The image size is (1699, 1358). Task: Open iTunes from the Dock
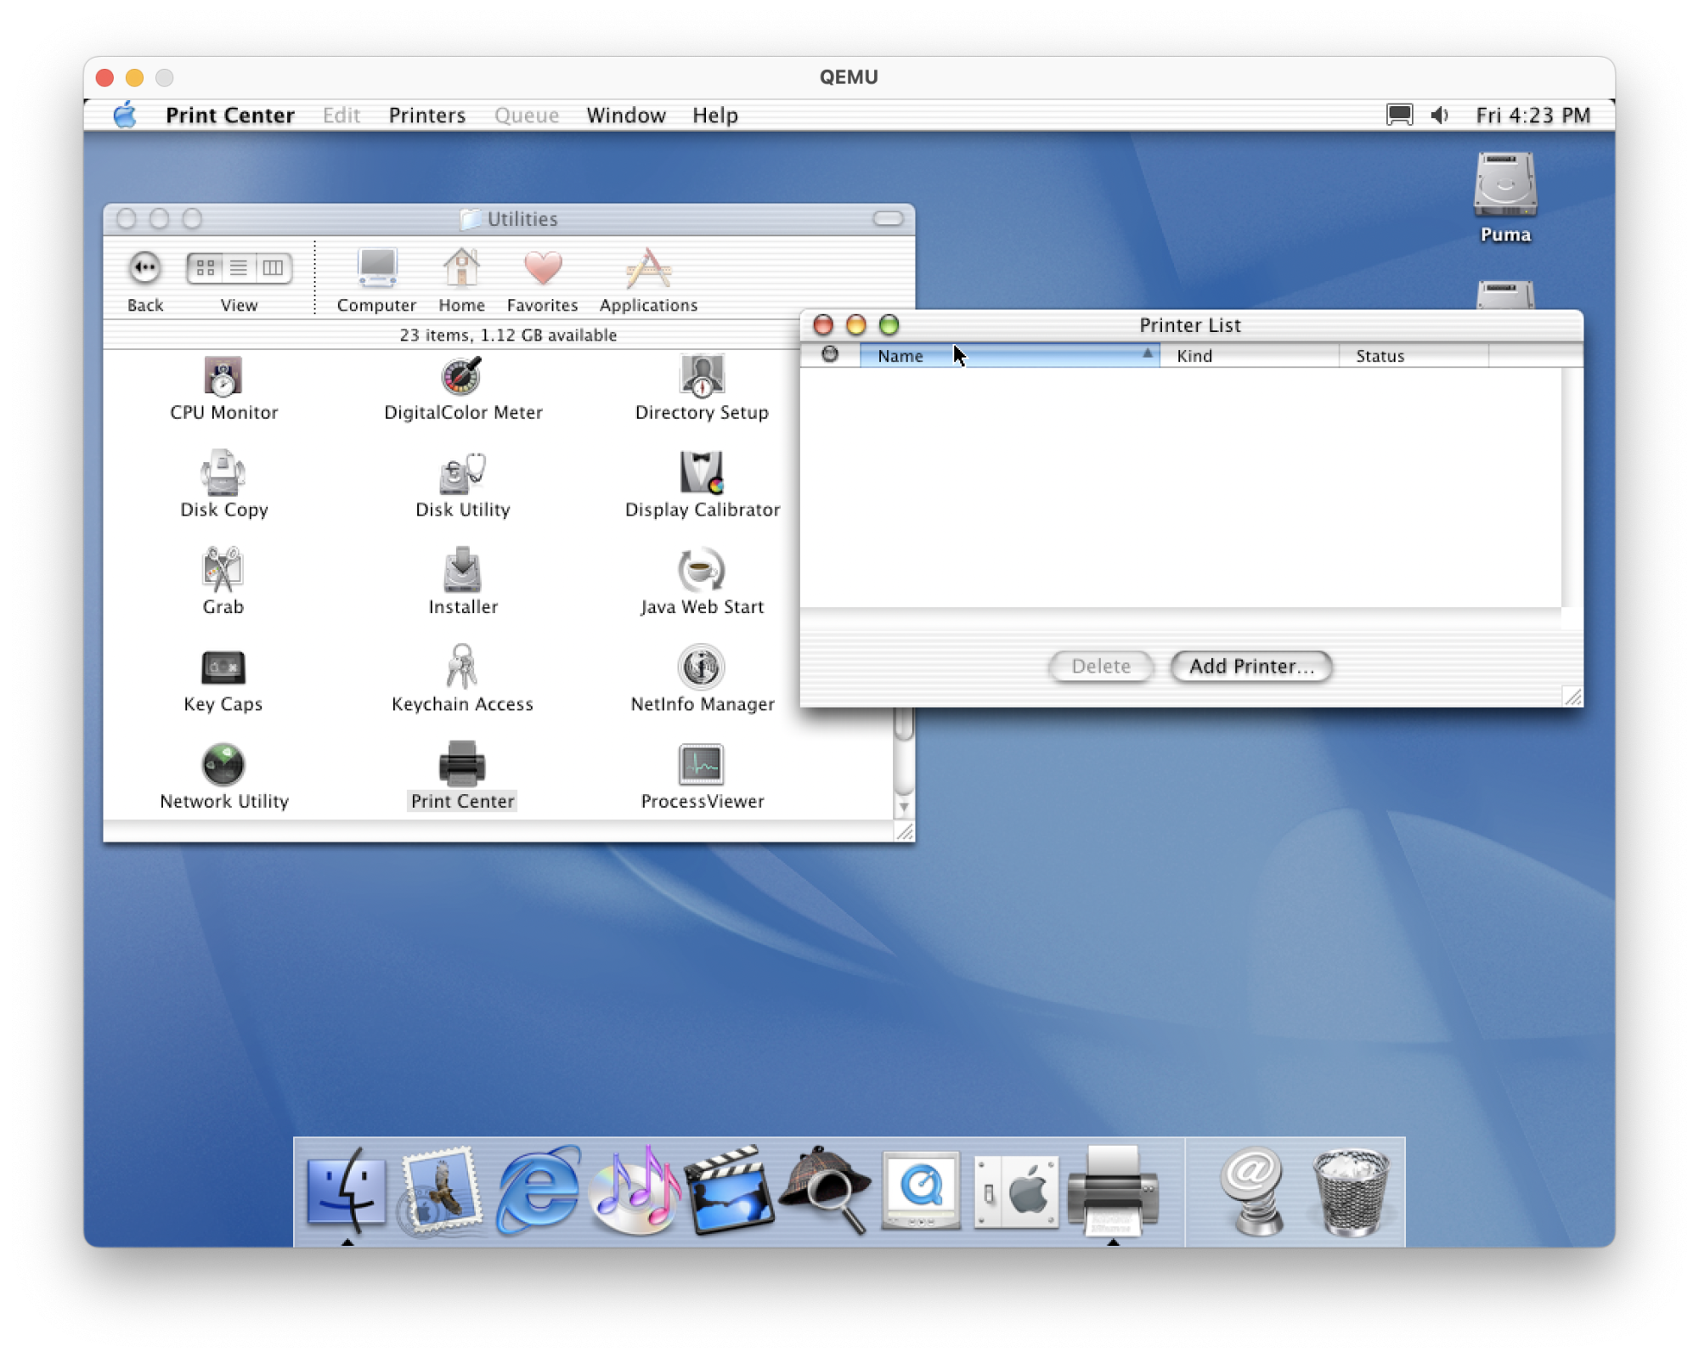click(635, 1191)
